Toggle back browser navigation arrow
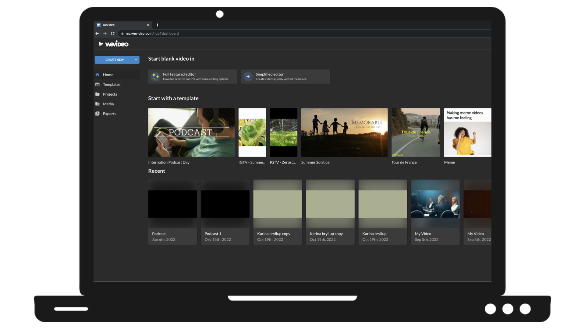Viewport: 585px width, 329px height. tap(97, 33)
